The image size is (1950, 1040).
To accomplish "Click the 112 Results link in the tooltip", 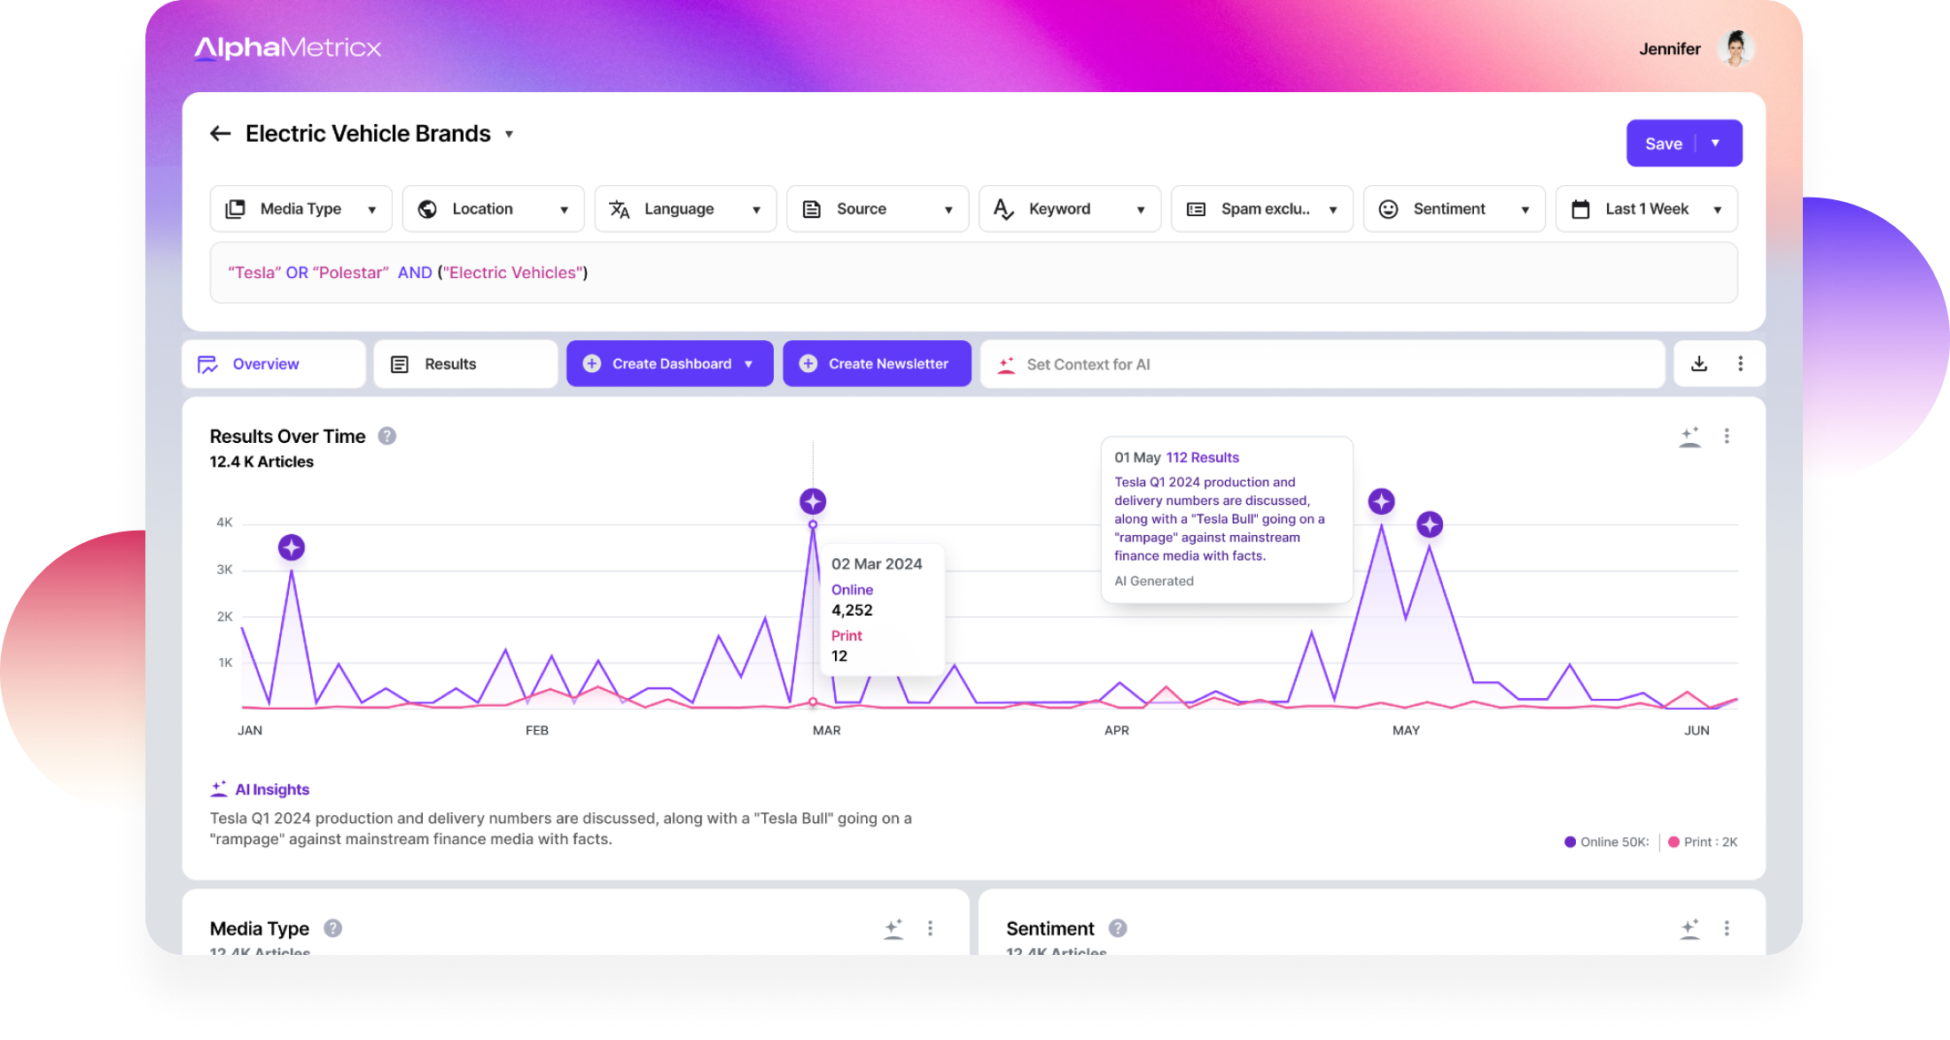I will click(x=1202, y=458).
